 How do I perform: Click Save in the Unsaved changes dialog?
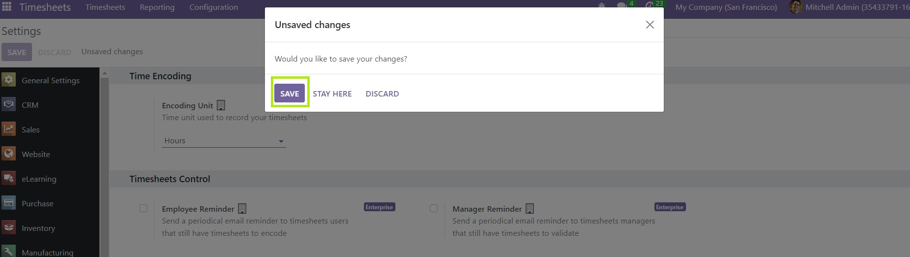[290, 94]
